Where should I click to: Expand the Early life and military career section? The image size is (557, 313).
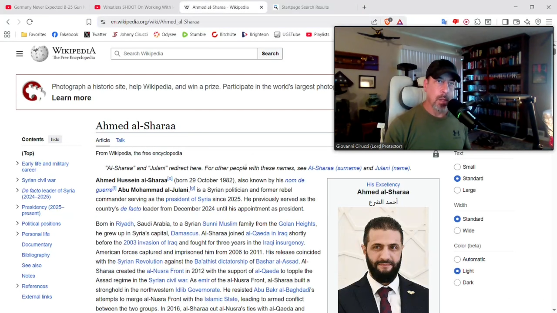tap(17, 163)
